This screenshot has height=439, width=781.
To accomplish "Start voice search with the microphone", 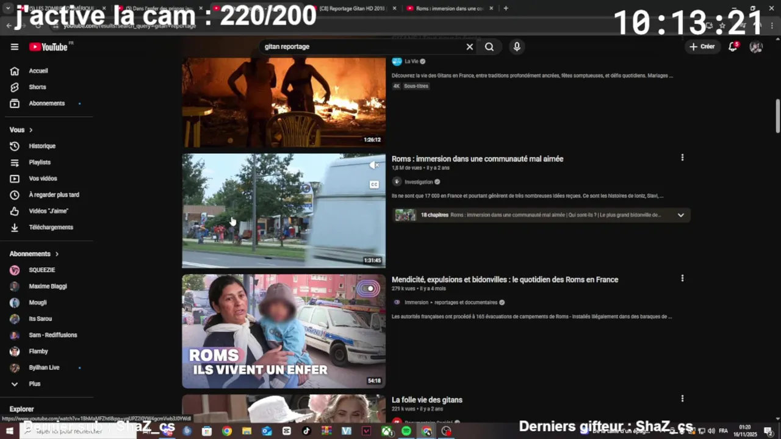I will point(517,47).
